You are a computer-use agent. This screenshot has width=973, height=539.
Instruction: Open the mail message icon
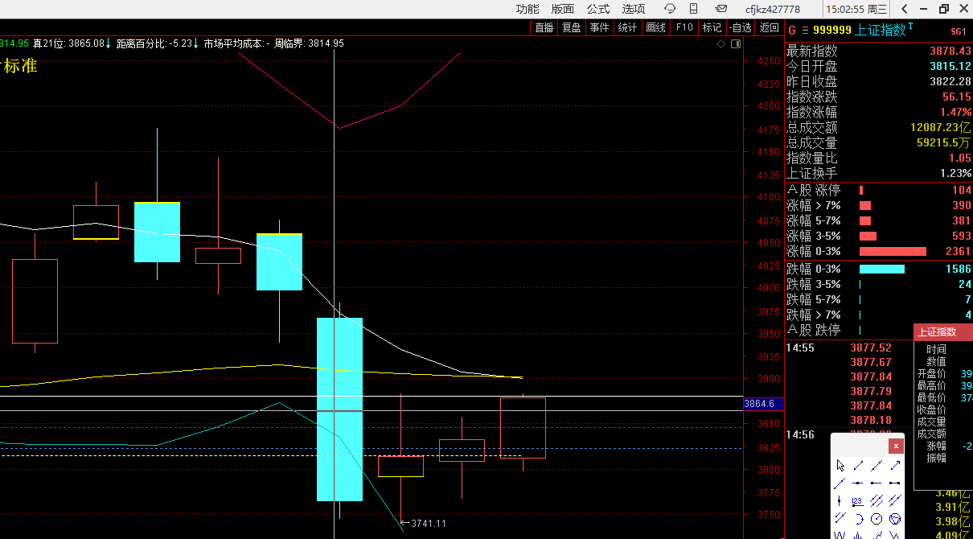click(x=721, y=9)
